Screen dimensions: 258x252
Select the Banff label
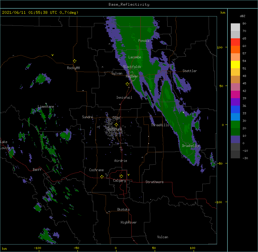pos(37,170)
